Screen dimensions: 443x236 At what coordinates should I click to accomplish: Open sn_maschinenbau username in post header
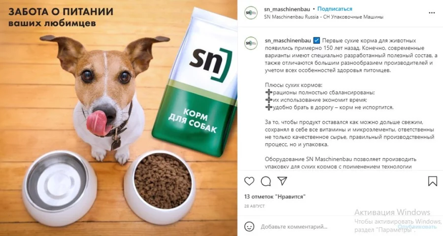point(287,9)
